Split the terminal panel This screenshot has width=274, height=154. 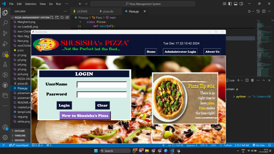247,80
